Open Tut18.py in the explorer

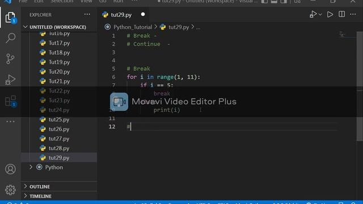click(59, 53)
